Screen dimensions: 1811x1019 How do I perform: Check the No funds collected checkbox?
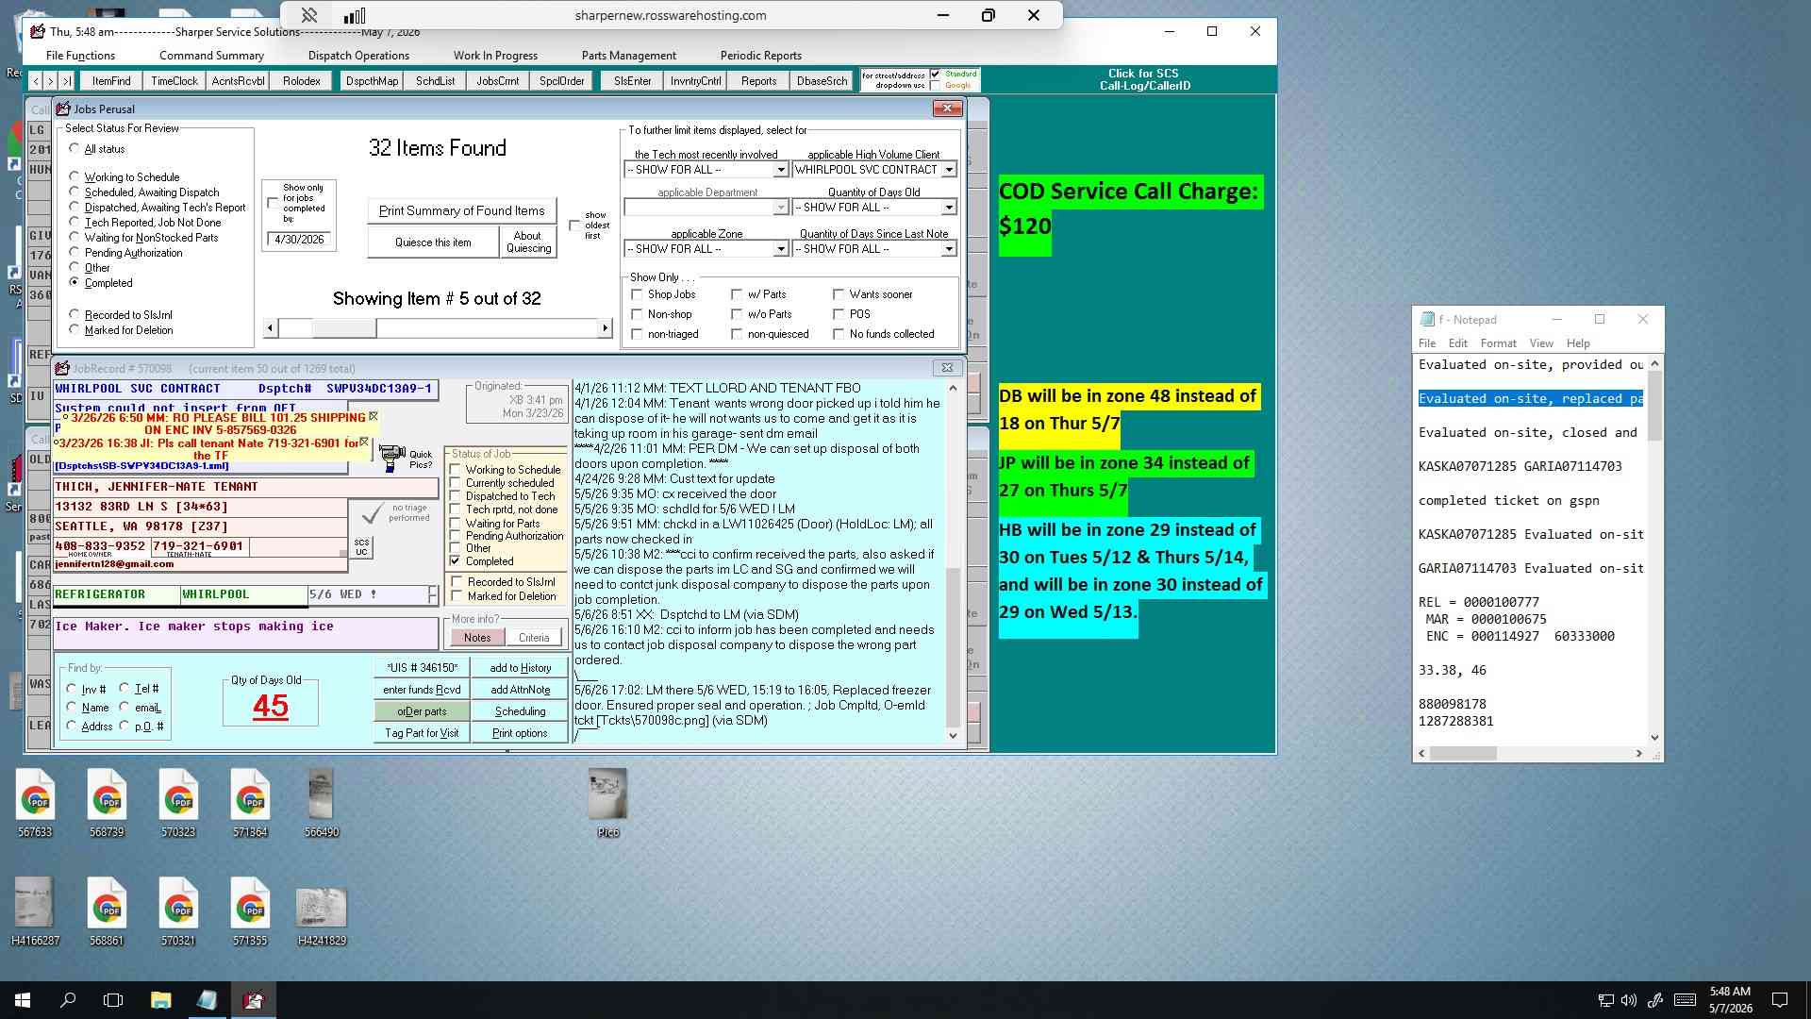839,334
